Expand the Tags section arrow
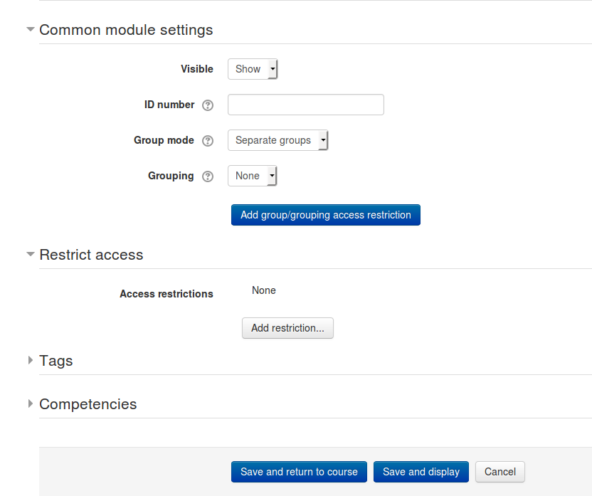Viewport: 592px width, 496px height. coord(31,360)
